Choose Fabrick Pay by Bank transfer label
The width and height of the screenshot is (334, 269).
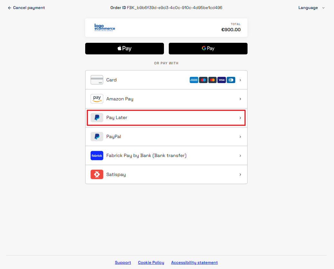tap(146, 156)
